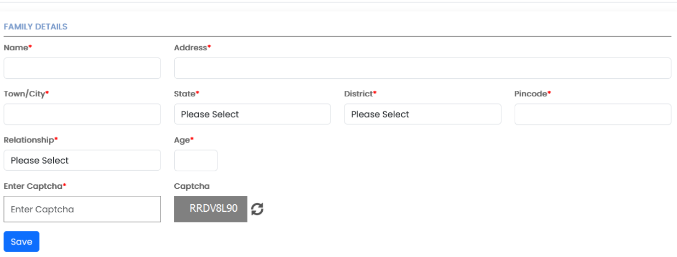The image size is (677, 257).
Task: Refresh the captcha code
Action: point(257,209)
